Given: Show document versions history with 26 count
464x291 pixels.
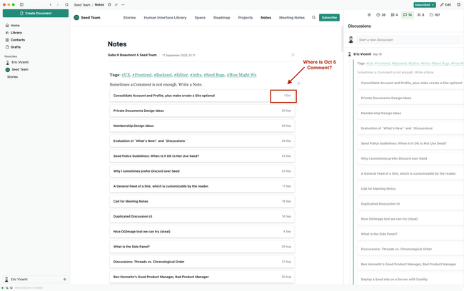Looking at the screenshot, I should 380,14.
